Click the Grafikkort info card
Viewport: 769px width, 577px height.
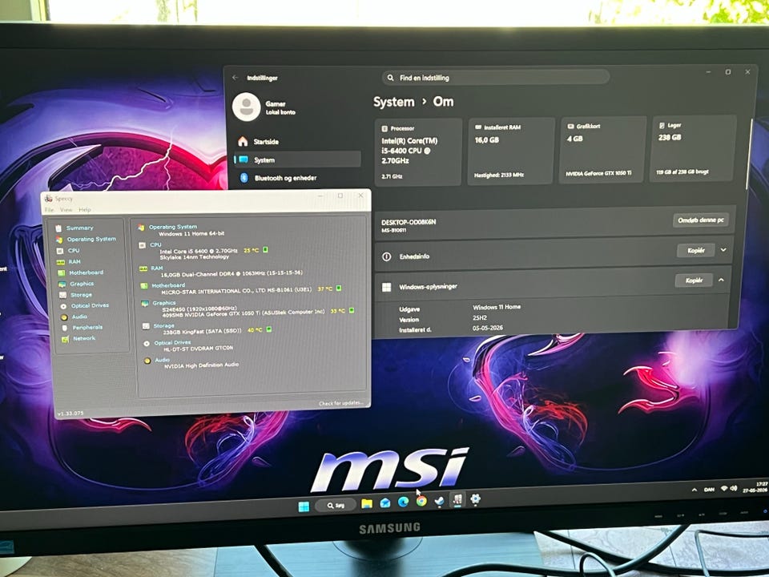pos(602,150)
